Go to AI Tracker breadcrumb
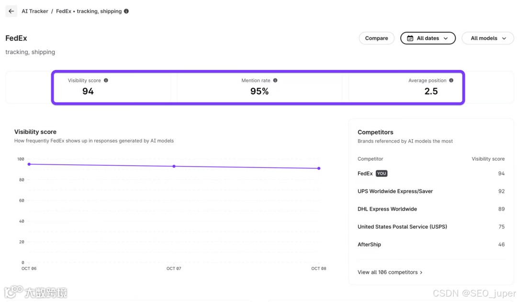The height and width of the screenshot is (302, 517). (x=35, y=11)
